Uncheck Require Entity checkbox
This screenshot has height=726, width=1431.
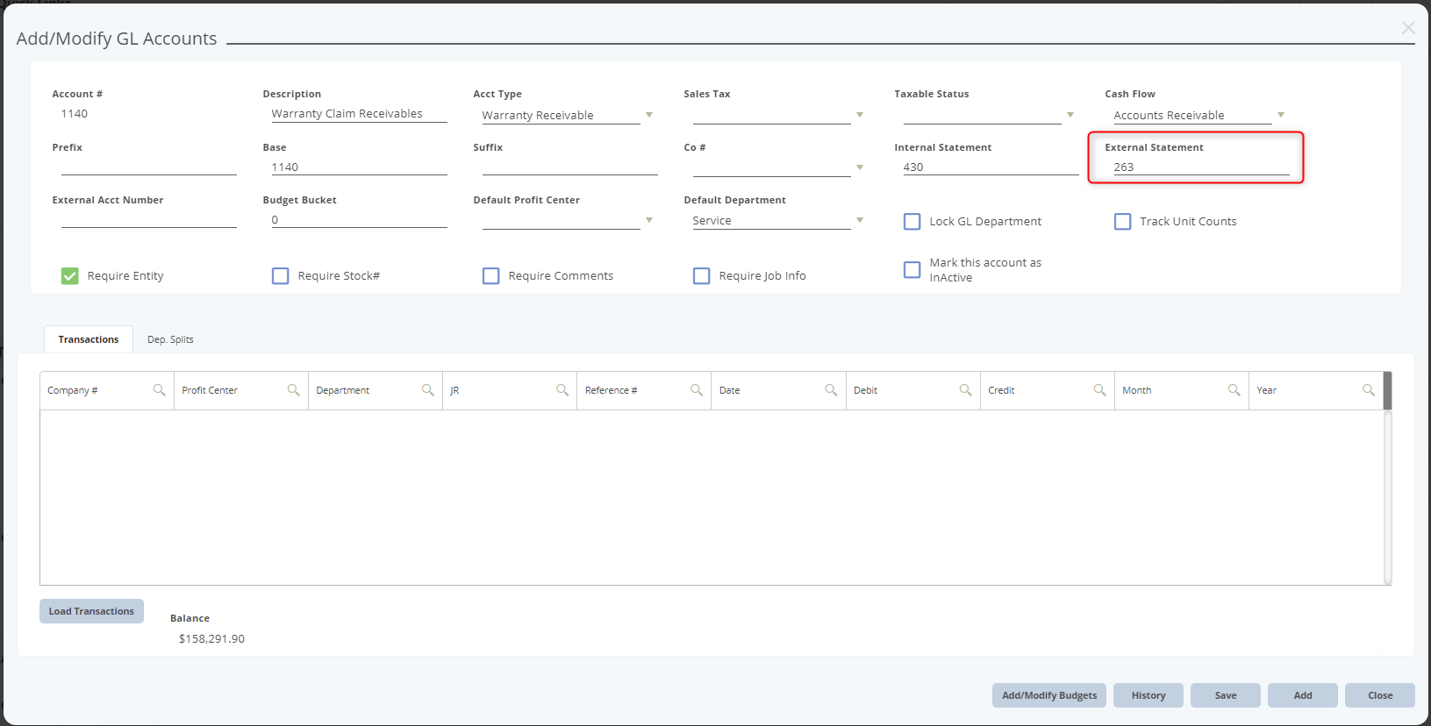coord(70,276)
